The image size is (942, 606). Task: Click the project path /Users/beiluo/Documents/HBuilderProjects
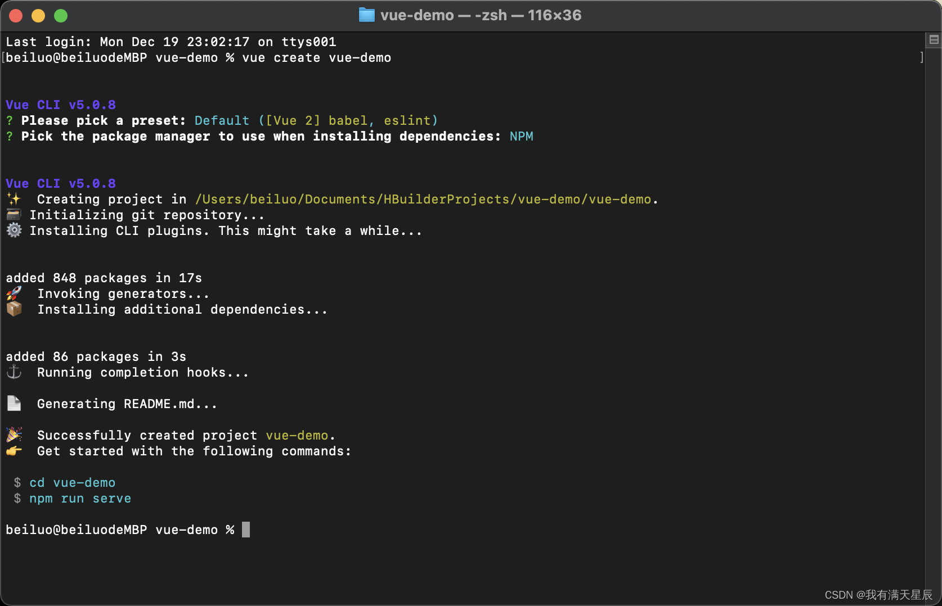tap(423, 199)
